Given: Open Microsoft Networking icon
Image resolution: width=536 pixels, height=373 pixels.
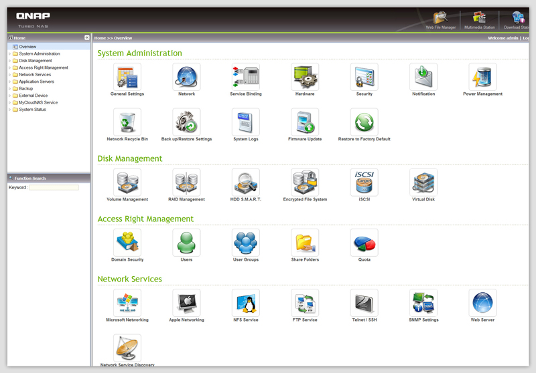Looking at the screenshot, I should (127, 303).
